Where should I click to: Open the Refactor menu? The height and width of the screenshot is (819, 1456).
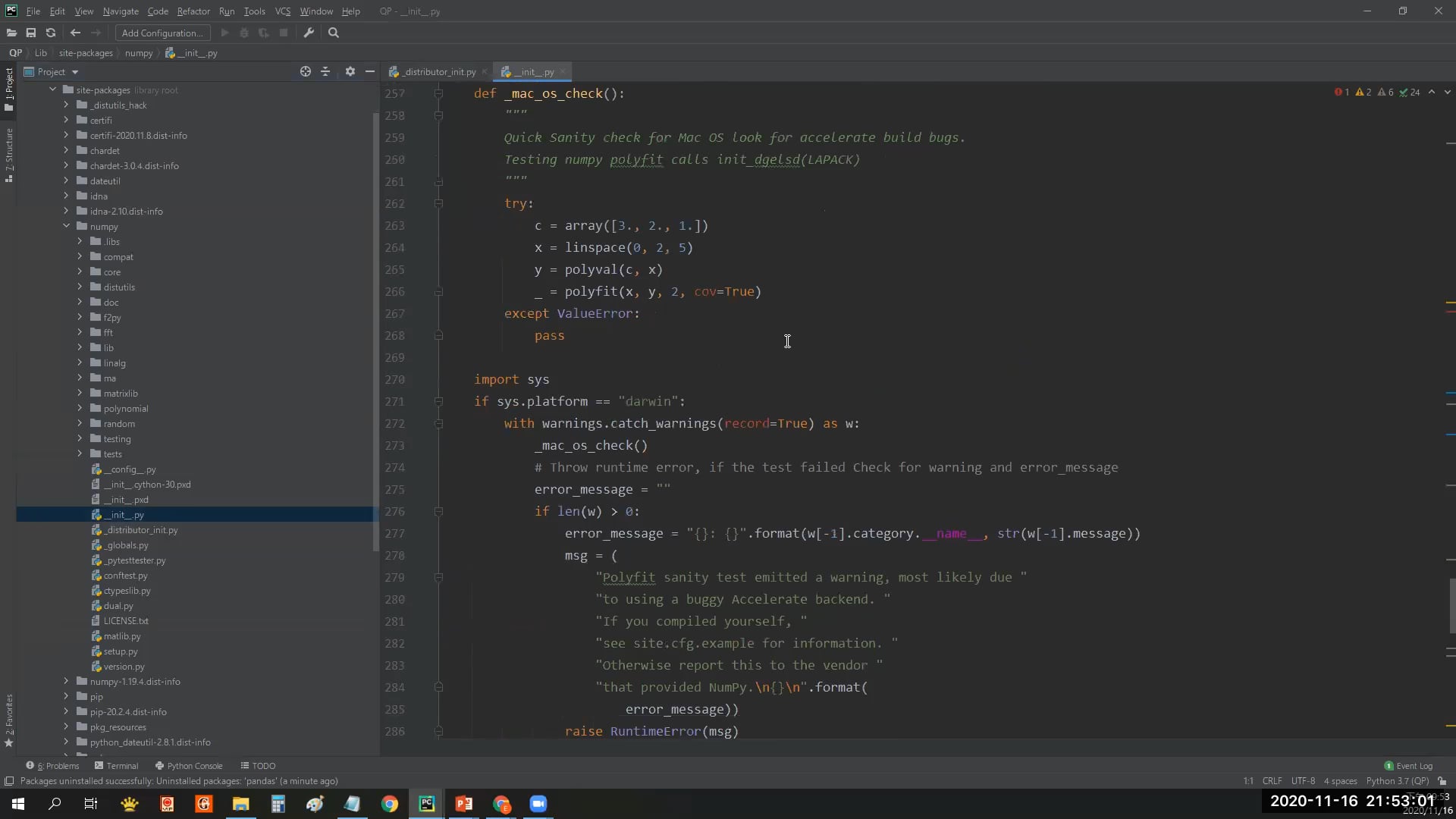(x=193, y=11)
